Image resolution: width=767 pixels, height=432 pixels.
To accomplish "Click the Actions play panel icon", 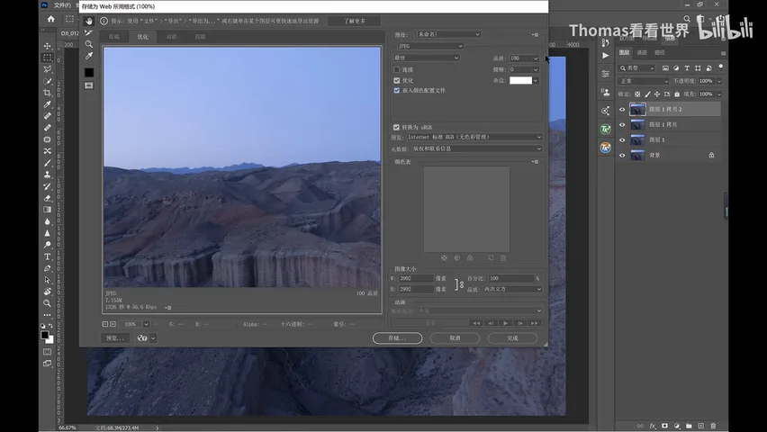I will (606, 56).
